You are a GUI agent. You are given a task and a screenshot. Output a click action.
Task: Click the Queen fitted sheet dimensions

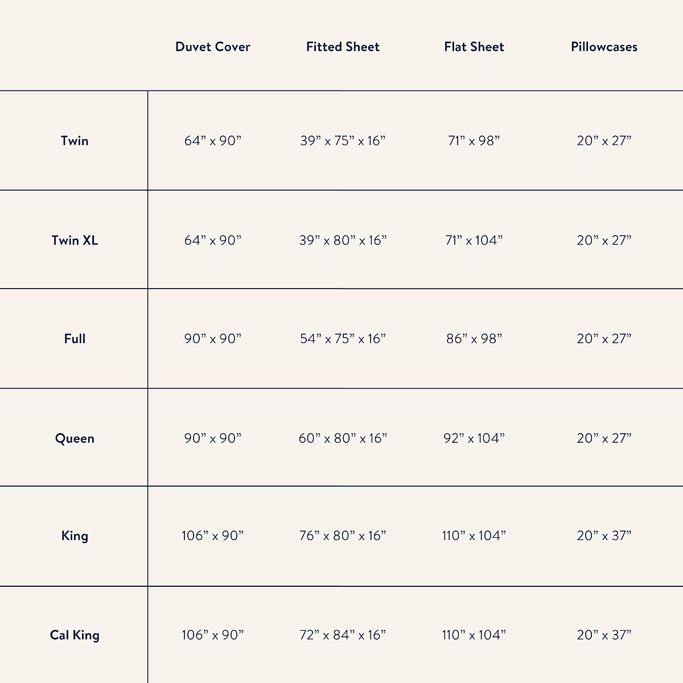click(x=343, y=438)
